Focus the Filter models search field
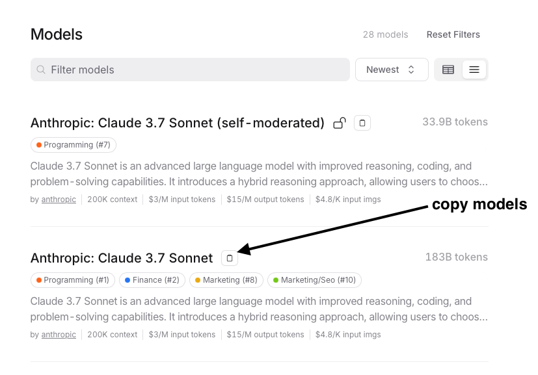 [x=190, y=70]
